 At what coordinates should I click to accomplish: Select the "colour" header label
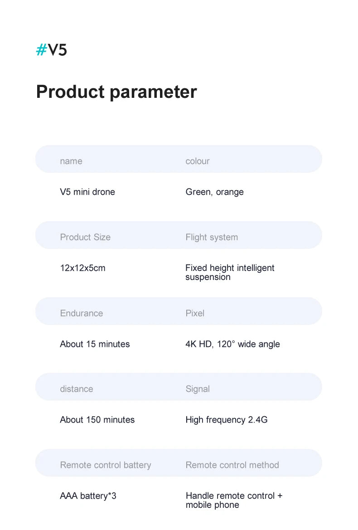[x=198, y=161]
